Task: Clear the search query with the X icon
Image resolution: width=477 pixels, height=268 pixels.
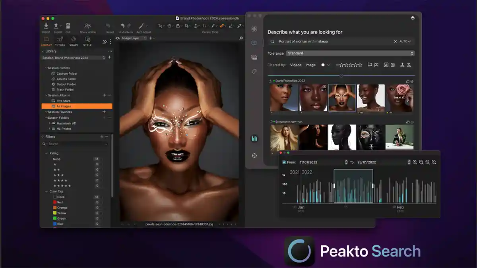Action: (x=395, y=41)
